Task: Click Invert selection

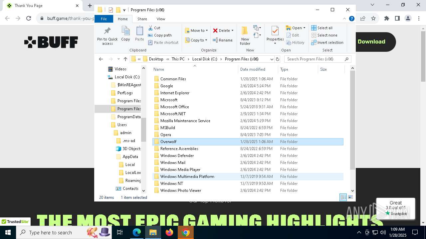Action: pyautogui.click(x=327, y=42)
